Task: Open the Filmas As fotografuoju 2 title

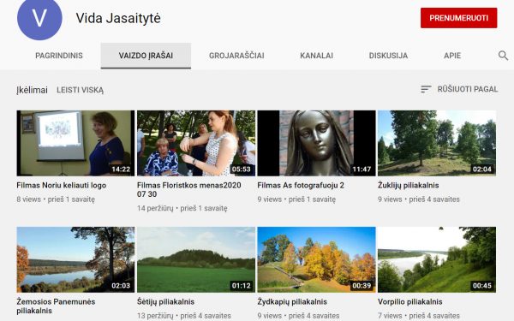Action: click(301, 186)
